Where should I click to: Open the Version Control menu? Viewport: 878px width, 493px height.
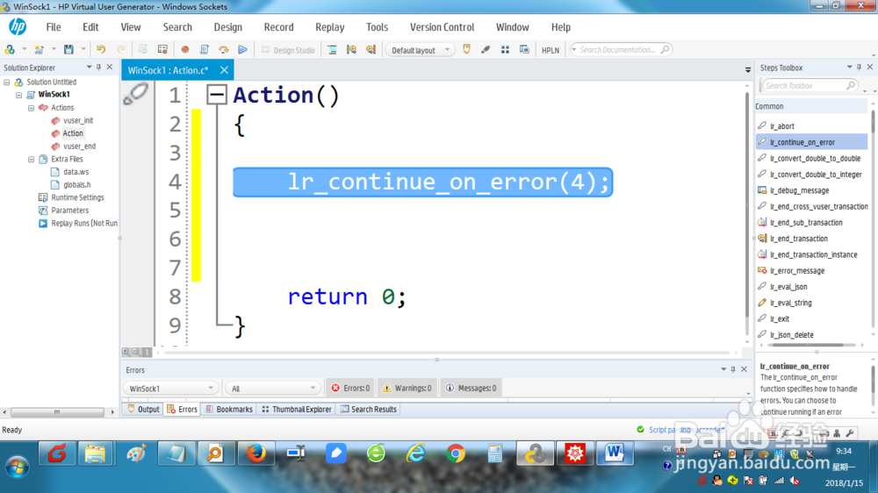[442, 27]
